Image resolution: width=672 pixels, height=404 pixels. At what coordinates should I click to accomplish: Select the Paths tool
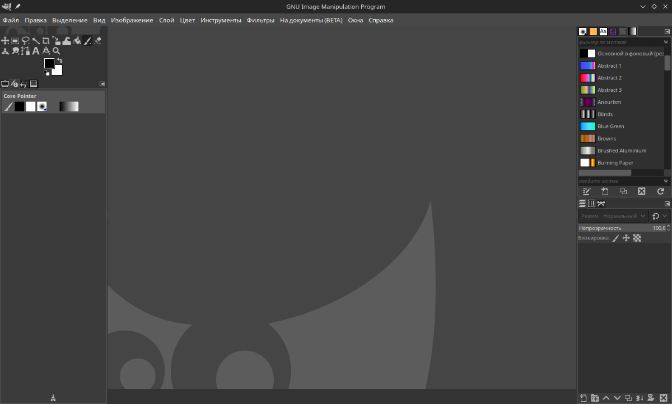pos(25,51)
